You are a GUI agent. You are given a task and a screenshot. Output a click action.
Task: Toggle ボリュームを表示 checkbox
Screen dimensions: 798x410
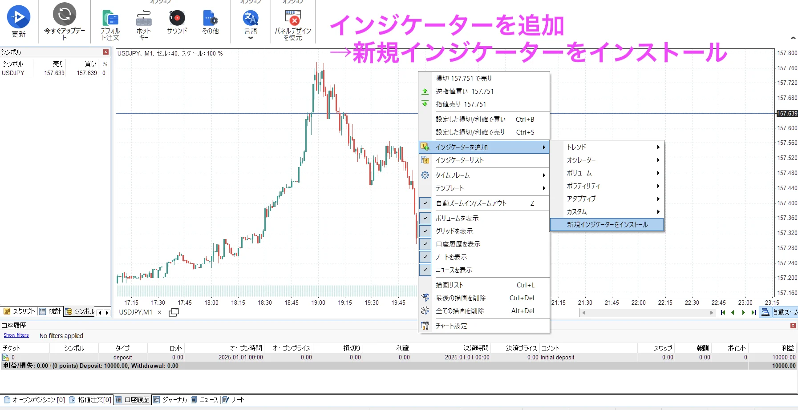click(425, 218)
